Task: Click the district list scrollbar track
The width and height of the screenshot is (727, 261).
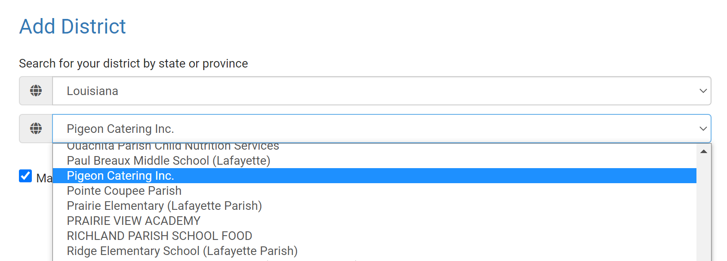Action: [x=704, y=206]
